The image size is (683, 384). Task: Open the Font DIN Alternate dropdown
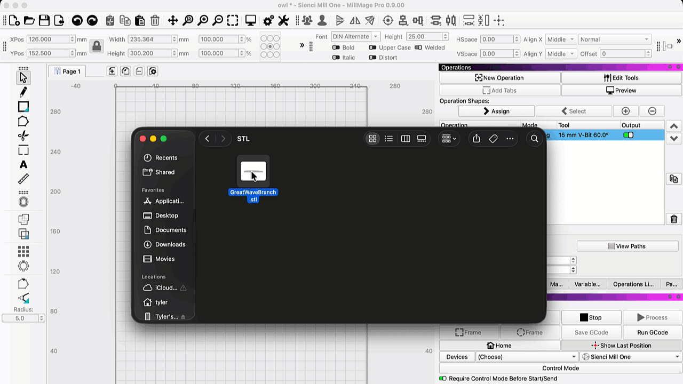click(355, 37)
